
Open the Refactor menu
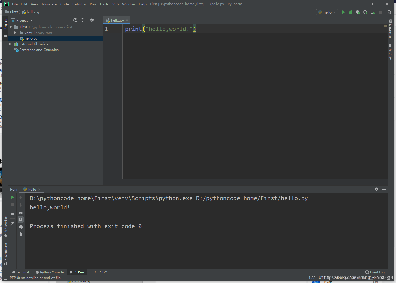point(79,4)
